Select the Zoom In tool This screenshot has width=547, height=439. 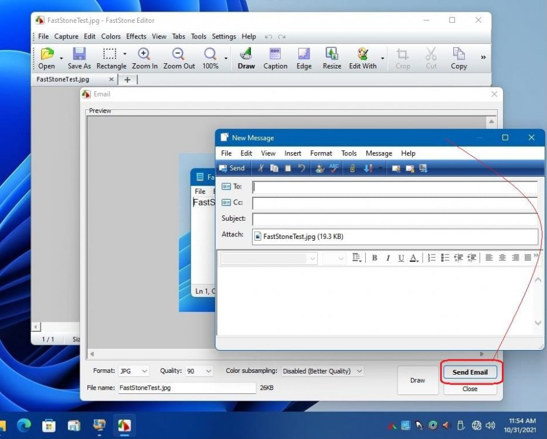pyautogui.click(x=144, y=58)
